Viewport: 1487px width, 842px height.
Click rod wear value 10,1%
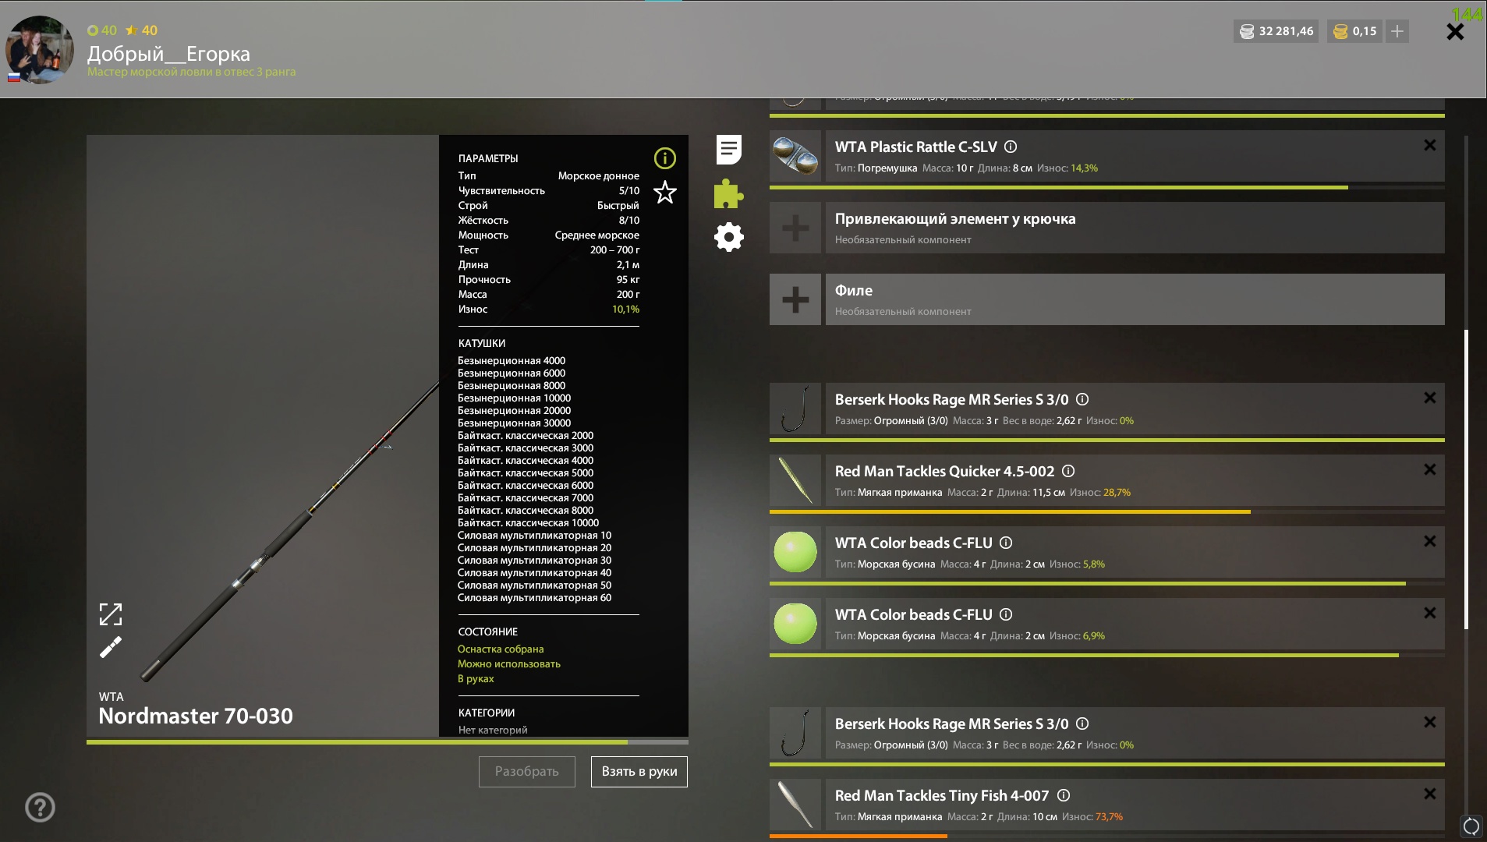pos(625,310)
